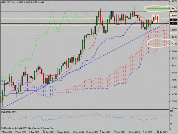Click the 3 Jun 2009 date label
178x134 pixels.
click(105, 132)
